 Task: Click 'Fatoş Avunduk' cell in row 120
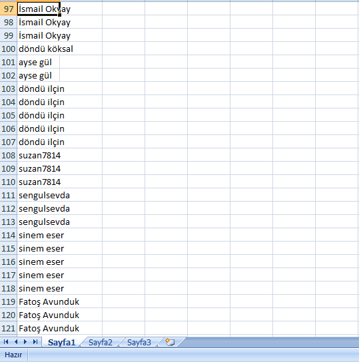[39, 315]
